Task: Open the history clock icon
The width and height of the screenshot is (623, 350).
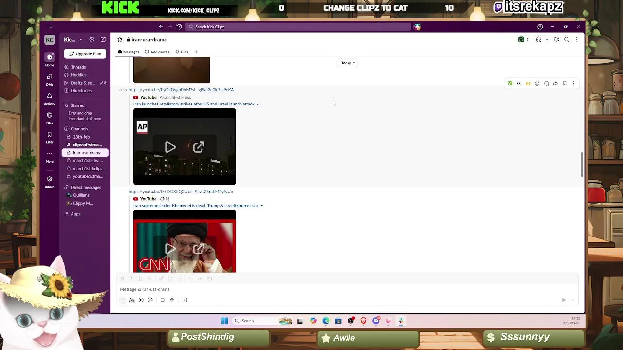Action: pyautogui.click(x=179, y=27)
